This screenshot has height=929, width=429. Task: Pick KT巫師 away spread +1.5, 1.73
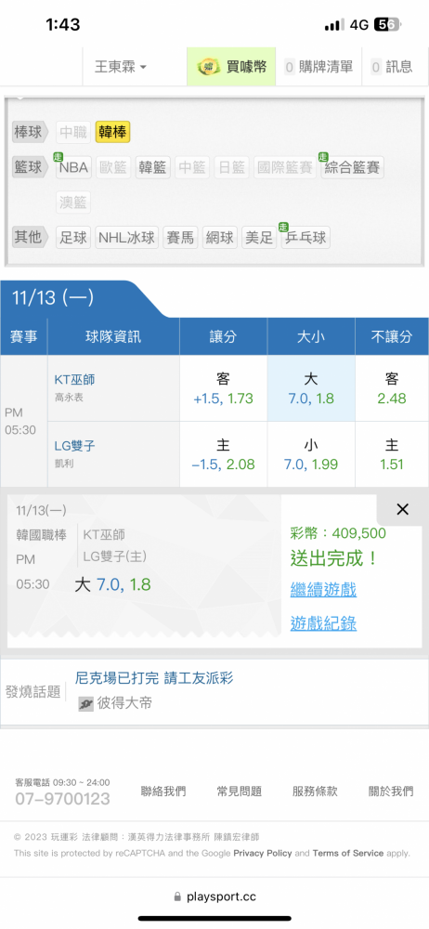tap(224, 388)
